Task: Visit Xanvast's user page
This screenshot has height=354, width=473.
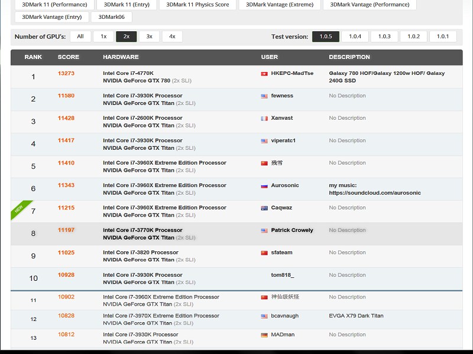Action: tap(282, 118)
